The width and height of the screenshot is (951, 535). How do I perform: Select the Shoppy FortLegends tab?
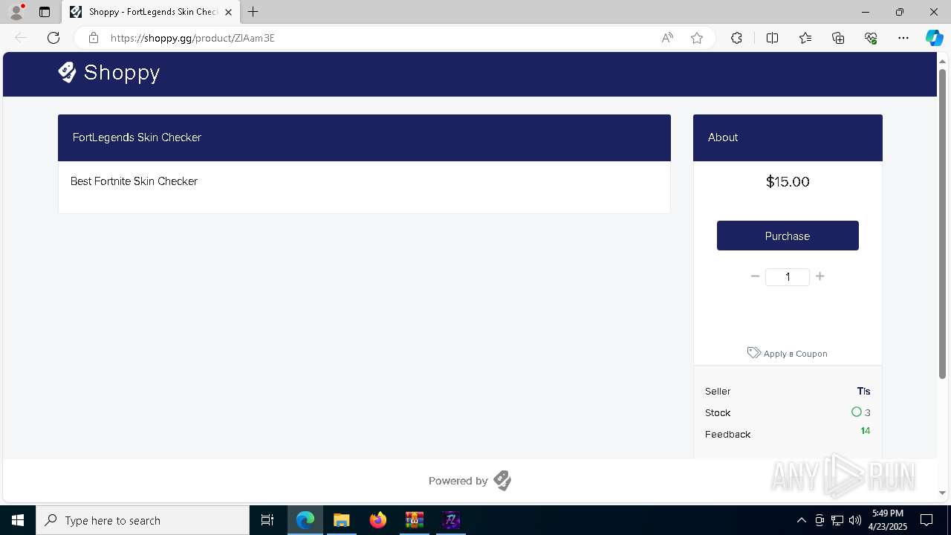[x=151, y=12]
